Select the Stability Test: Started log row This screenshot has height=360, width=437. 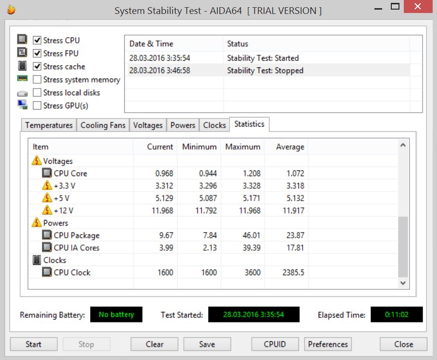click(x=268, y=58)
